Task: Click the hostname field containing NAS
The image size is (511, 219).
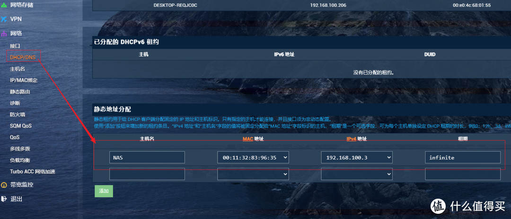Action: [147, 158]
